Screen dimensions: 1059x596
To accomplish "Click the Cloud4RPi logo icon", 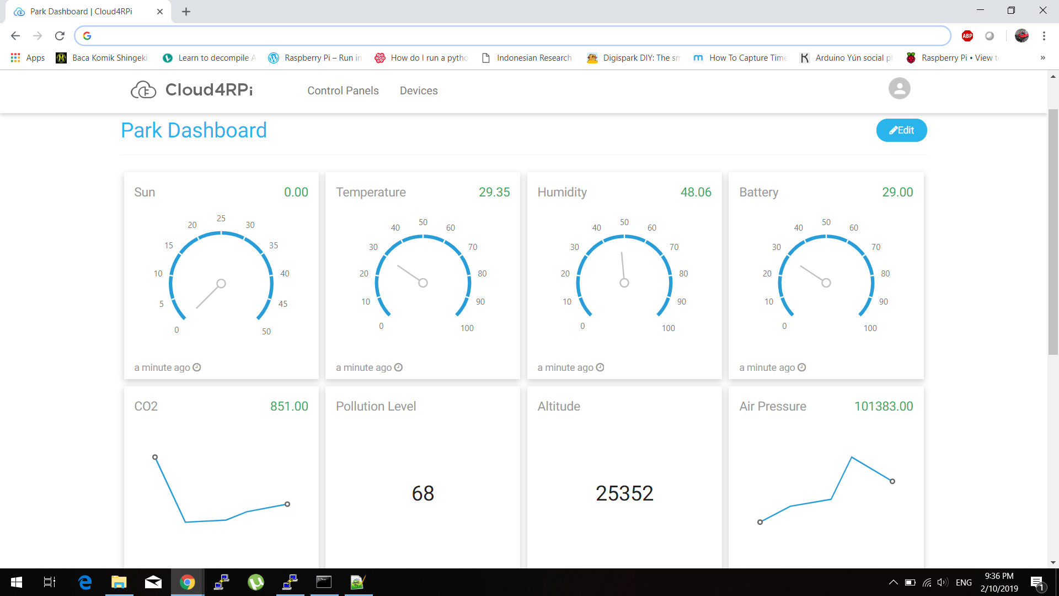I will (x=143, y=90).
